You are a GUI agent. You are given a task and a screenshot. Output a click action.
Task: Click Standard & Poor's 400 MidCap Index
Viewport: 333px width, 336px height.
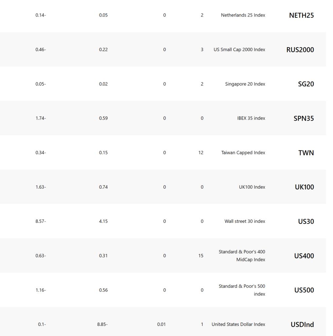pos(242,256)
